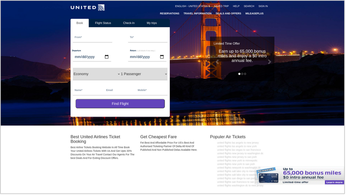The height and width of the screenshot is (195, 346).
Task: Open the MileagePlus menu
Action: [x=254, y=13]
